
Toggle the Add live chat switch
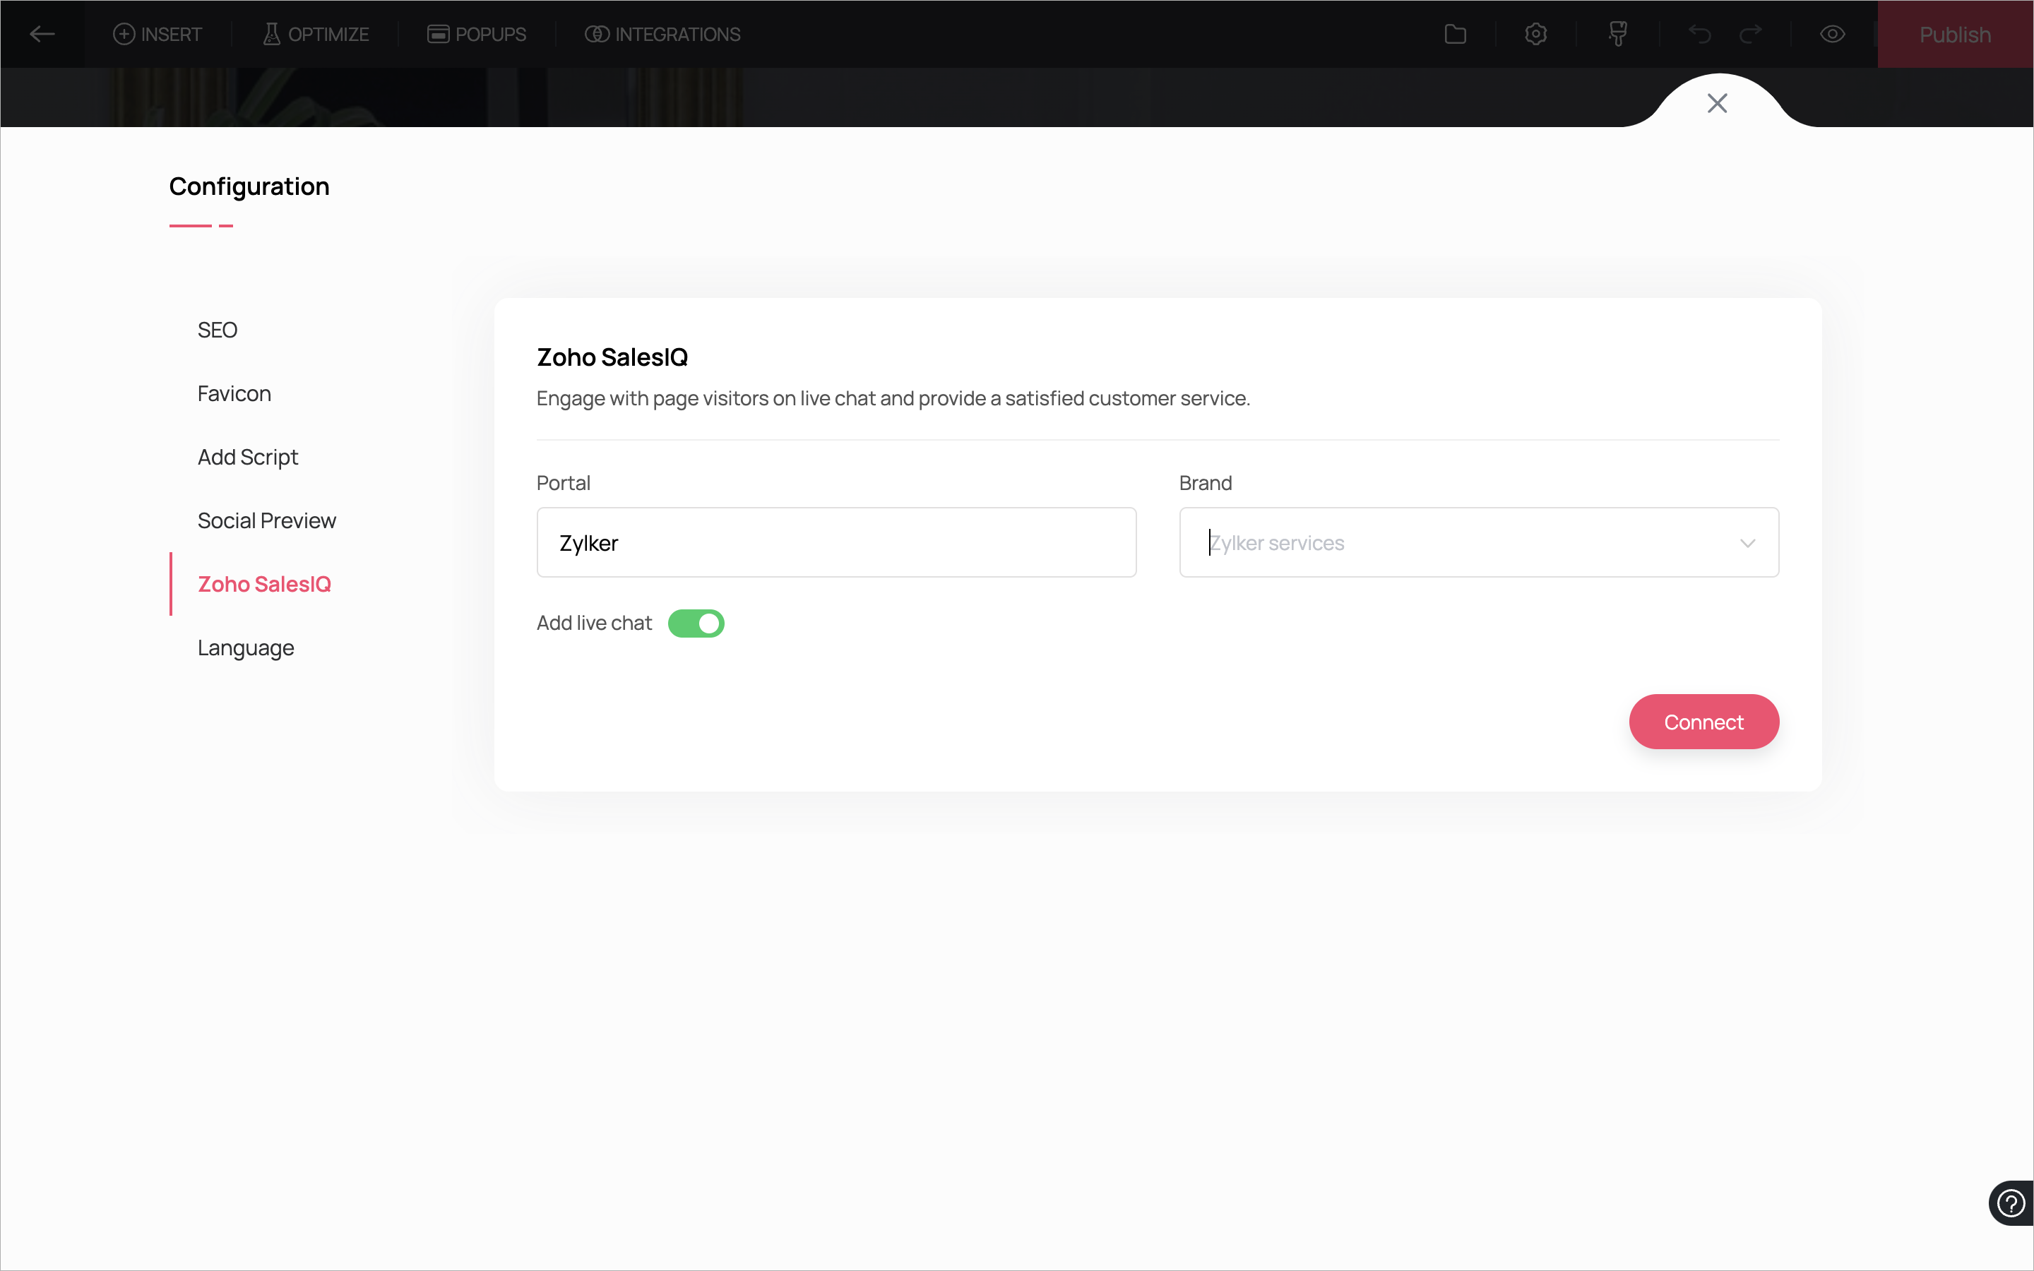point(696,623)
